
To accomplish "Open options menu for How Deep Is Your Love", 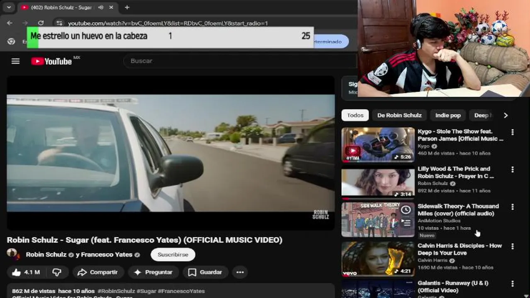I will pos(513,246).
